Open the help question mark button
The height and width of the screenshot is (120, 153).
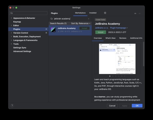12,106
